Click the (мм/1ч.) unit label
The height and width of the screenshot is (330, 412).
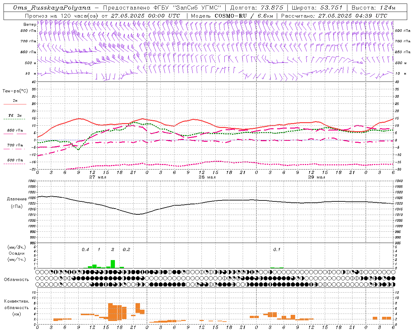[x=16, y=259]
